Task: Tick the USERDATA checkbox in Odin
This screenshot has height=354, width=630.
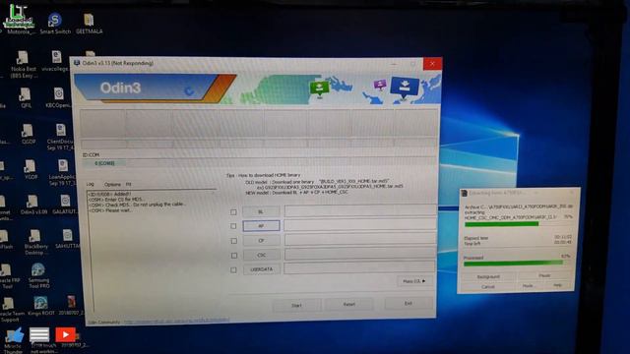Action: (233, 269)
